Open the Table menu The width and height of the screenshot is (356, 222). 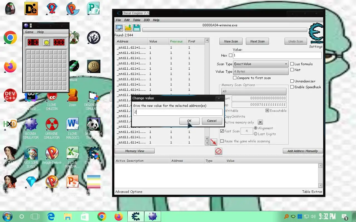[137, 20]
